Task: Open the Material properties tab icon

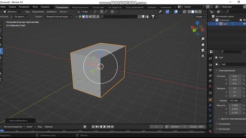Action: tap(210, 131)
